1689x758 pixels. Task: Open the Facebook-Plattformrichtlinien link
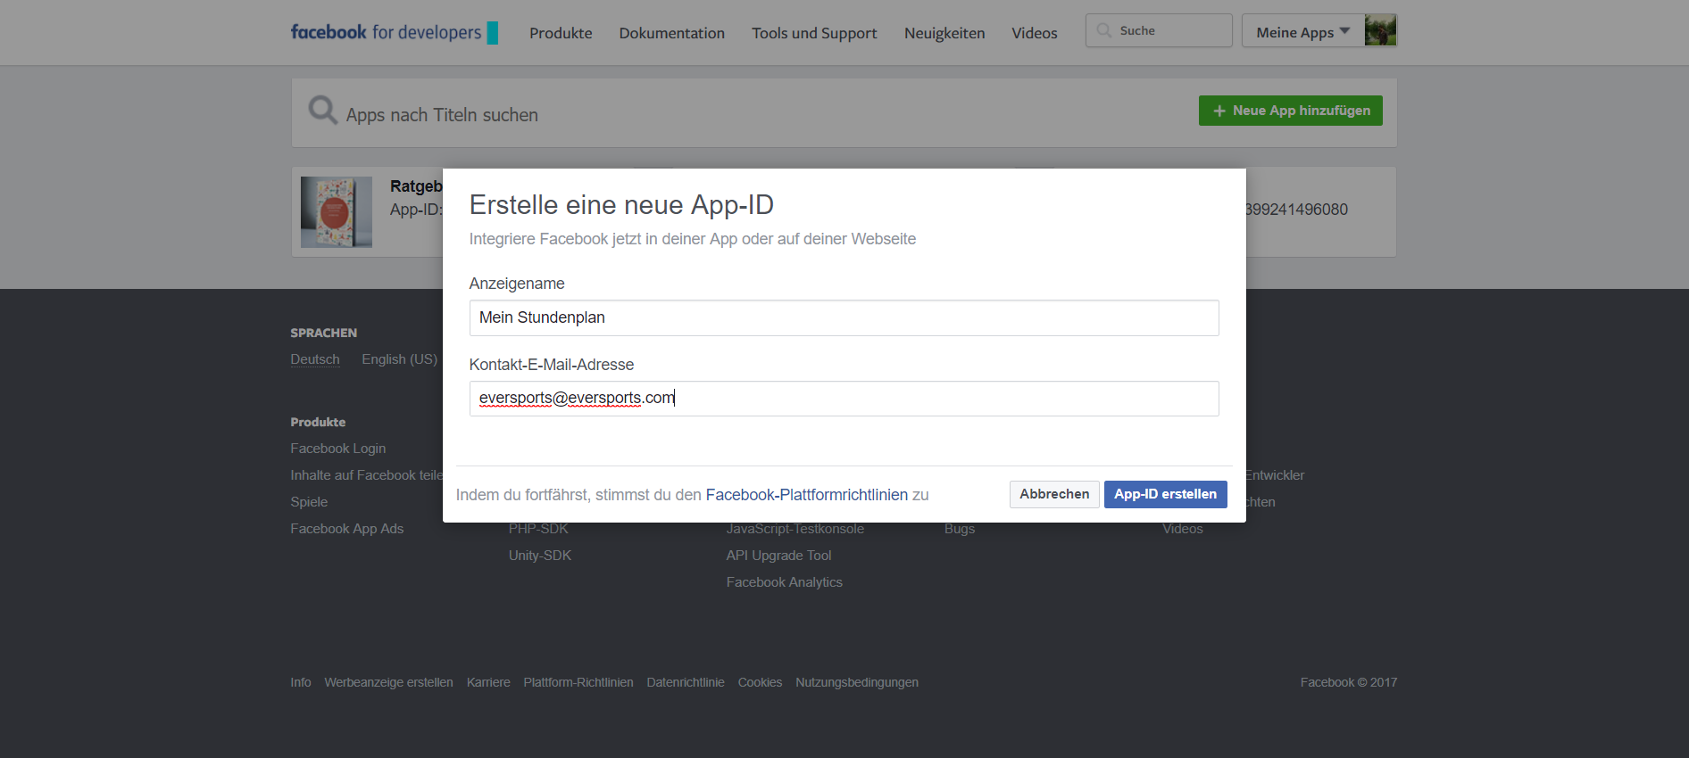(807, 495)
